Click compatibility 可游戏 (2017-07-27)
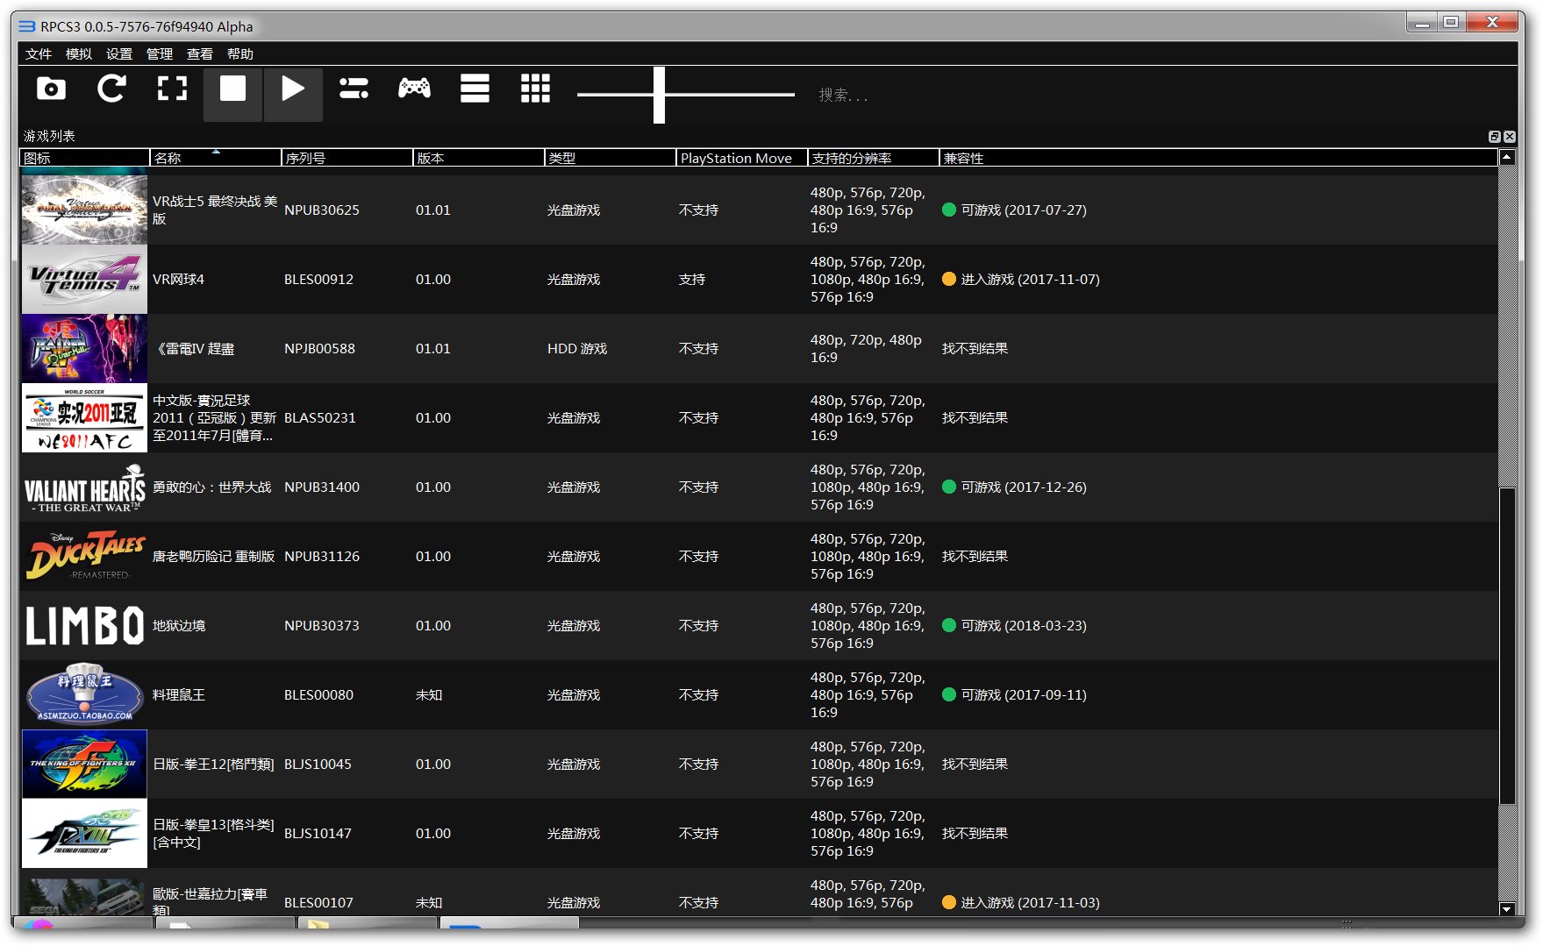 coord(1014,210)
